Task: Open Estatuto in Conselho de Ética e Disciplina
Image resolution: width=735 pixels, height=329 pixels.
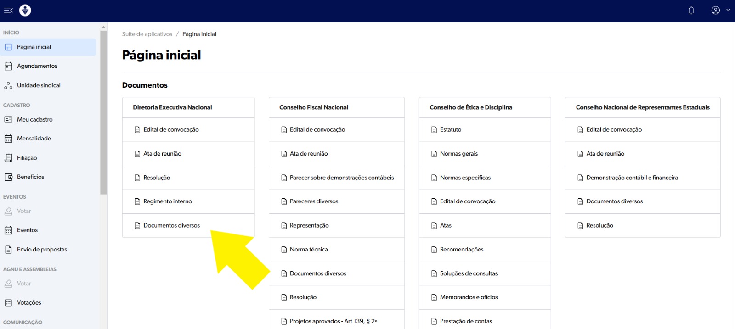Action: [x=450, y=130]
